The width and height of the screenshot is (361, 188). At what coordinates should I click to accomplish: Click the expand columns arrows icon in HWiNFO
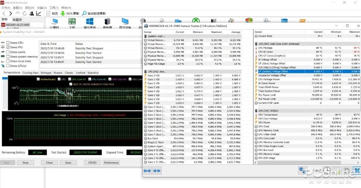[x=147, y=171]
